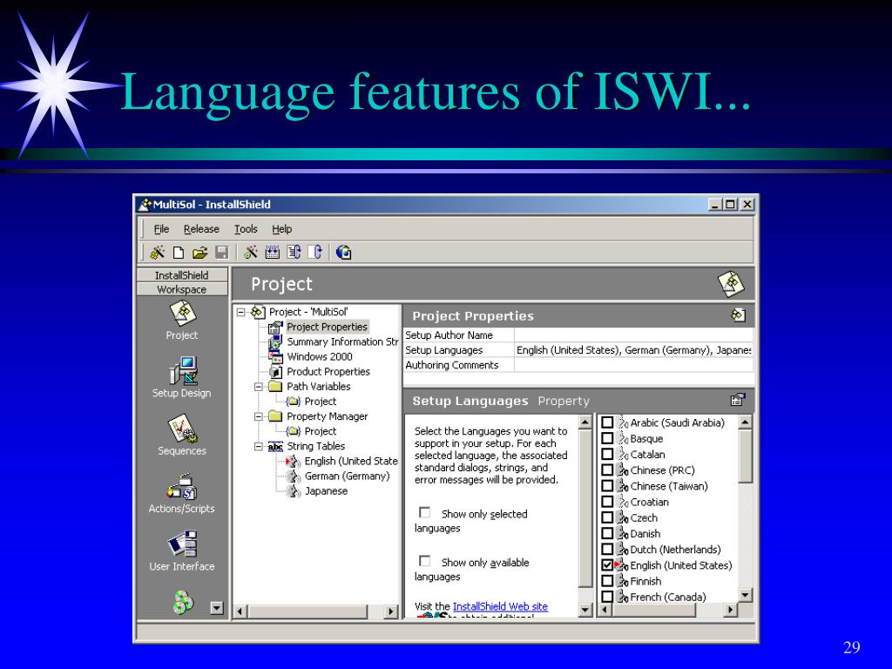892x669 pixels.
Task: Click workspace sidebar scroll-down arrow button
Action: click(217, 607)
